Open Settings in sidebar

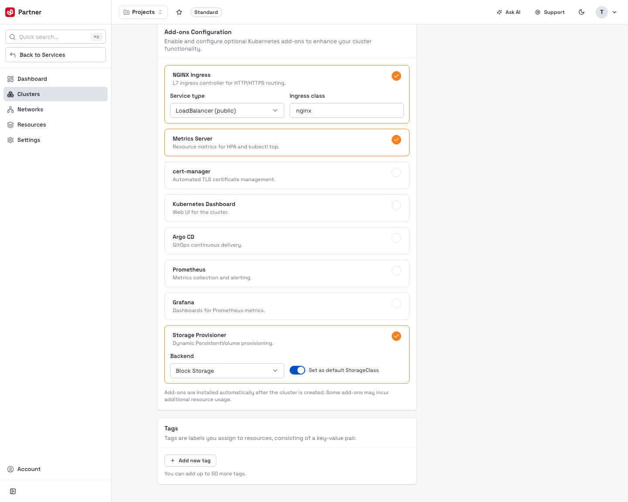[x=55, y=140]
